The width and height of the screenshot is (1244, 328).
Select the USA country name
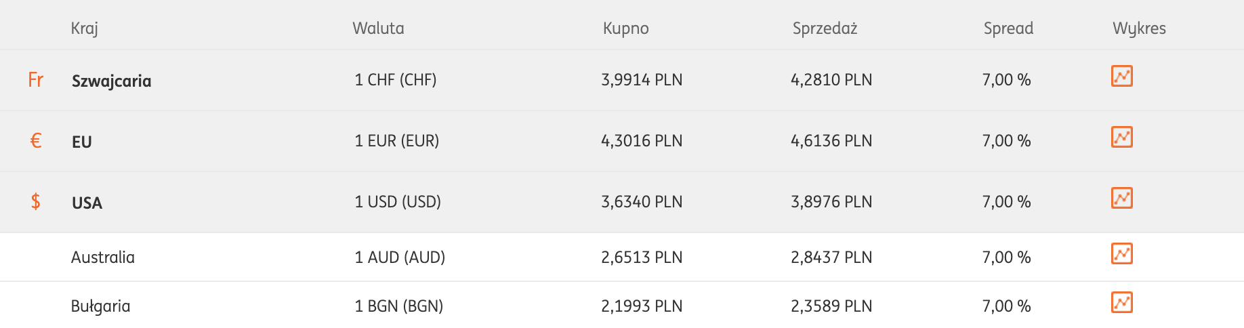87,203
